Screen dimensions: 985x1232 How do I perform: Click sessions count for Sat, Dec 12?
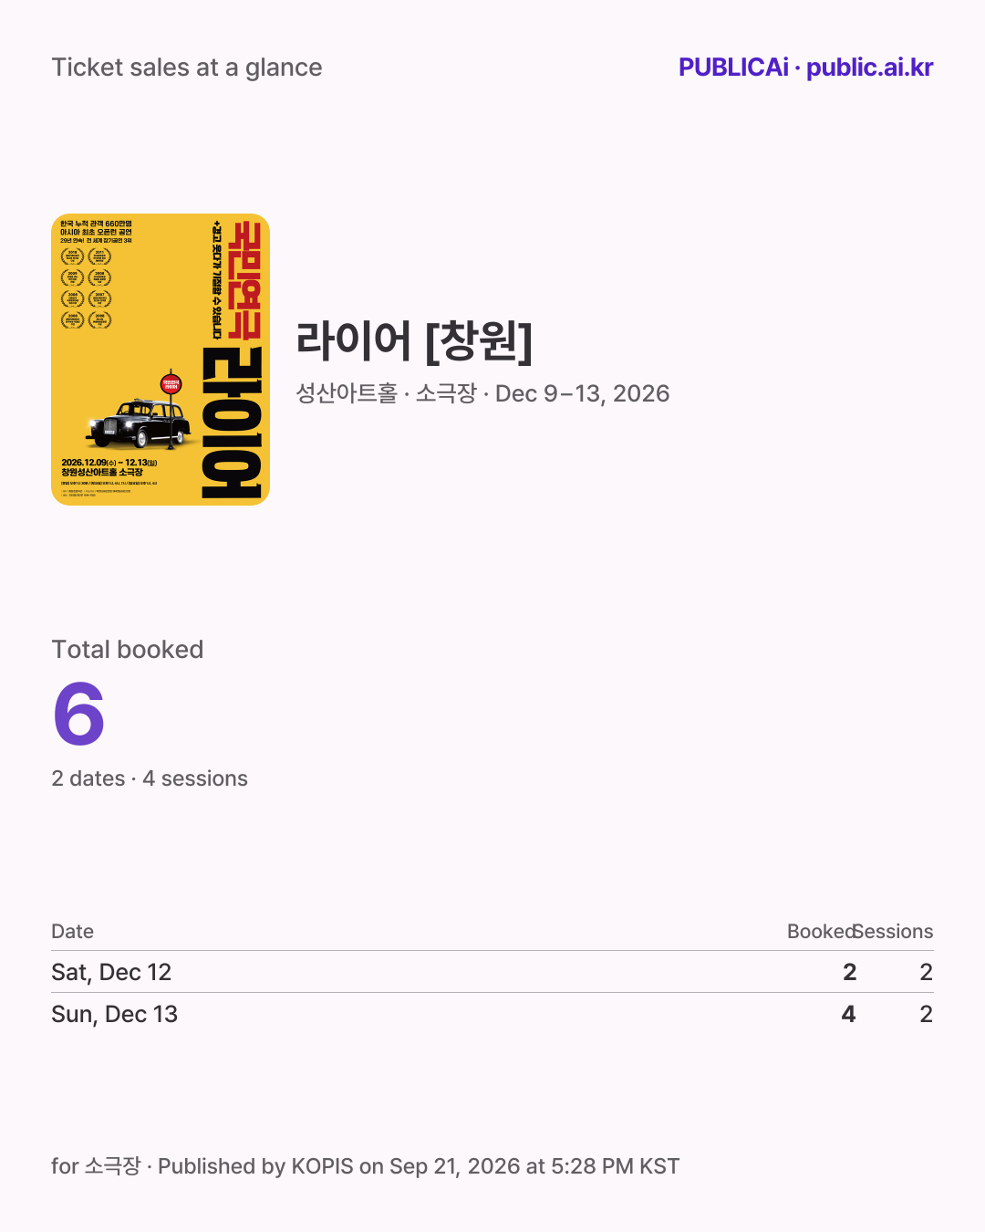pos(927,972)
